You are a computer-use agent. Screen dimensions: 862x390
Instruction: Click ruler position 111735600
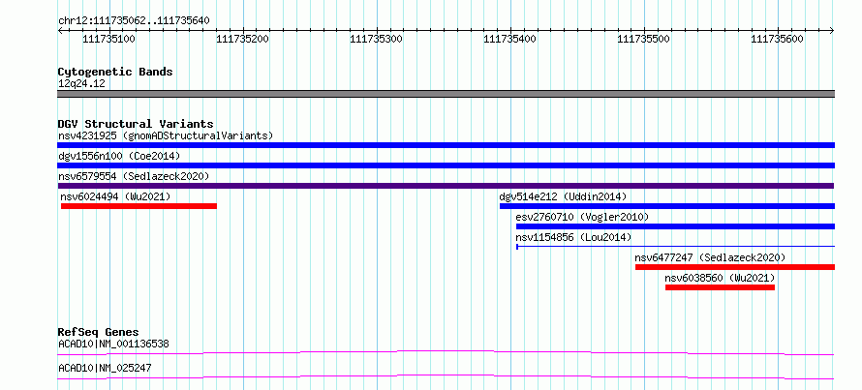click(778, 39)
